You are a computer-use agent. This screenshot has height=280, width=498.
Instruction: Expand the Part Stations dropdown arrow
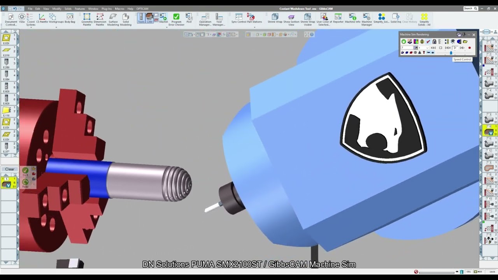click(254, 27)
